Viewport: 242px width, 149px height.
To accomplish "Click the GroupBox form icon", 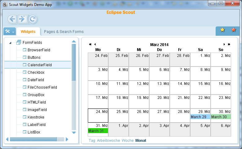I will (25, 95).
